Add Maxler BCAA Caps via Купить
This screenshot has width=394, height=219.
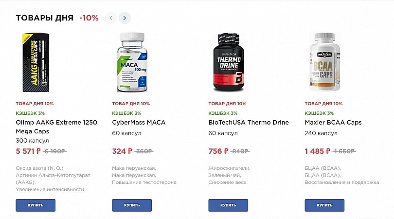coord(324,205)
